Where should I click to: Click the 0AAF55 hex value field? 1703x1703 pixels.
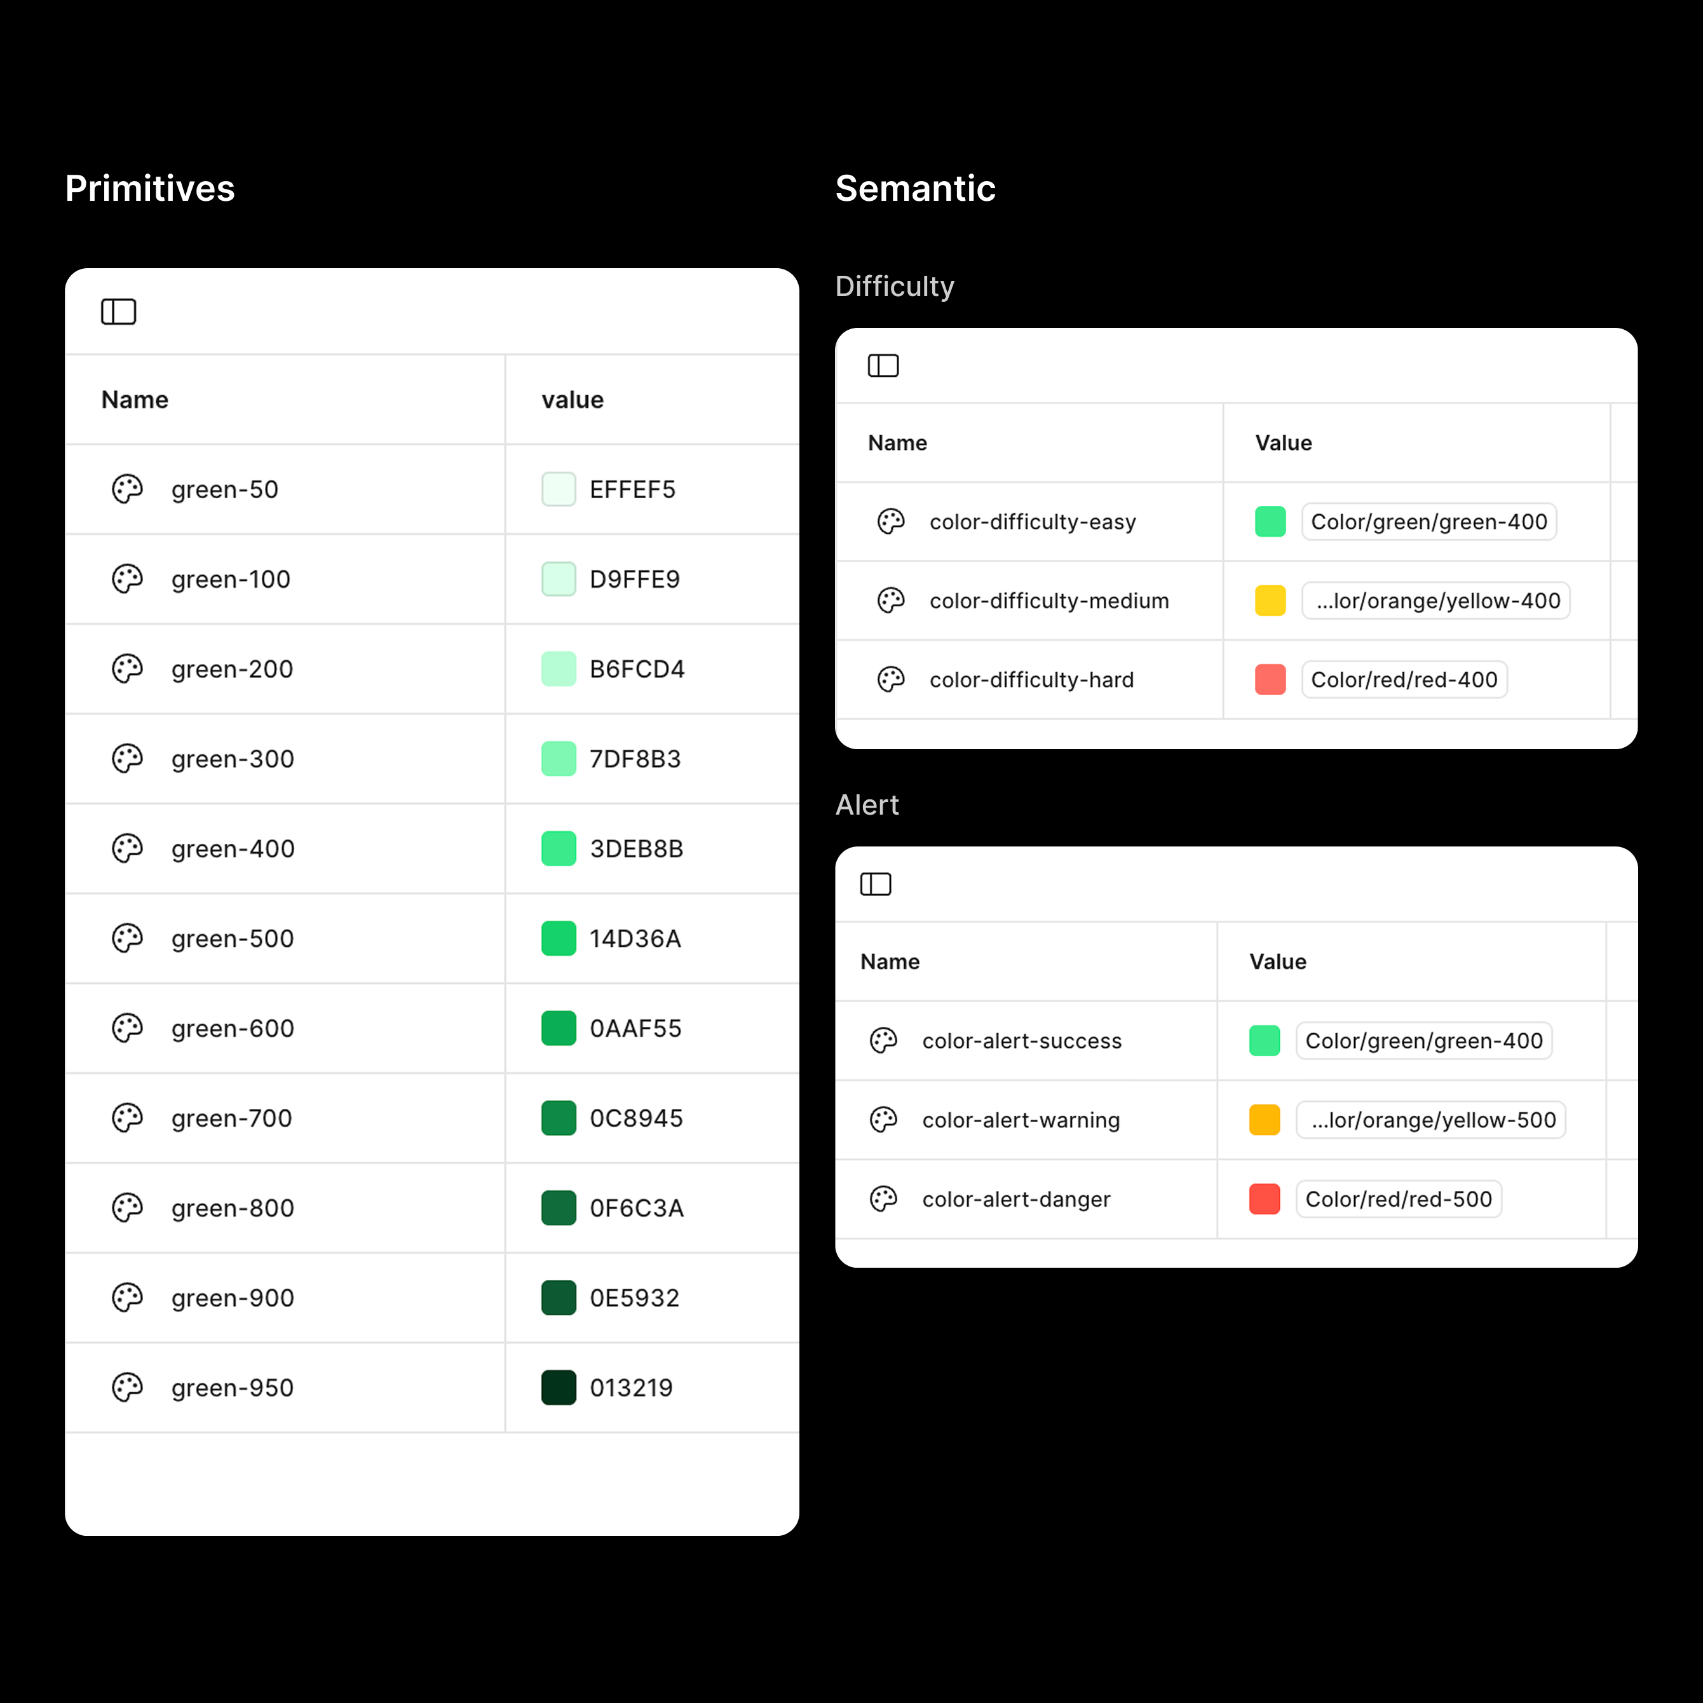(x=635, y=1029)
